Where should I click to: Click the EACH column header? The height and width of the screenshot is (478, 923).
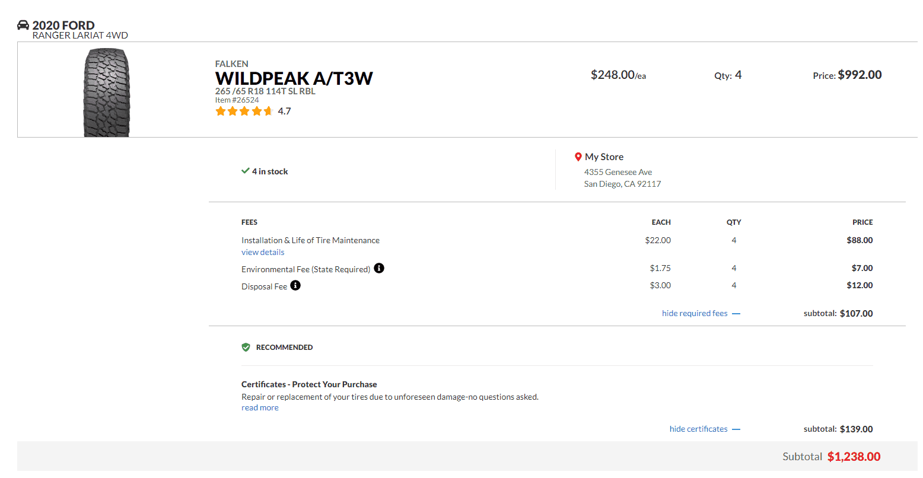(661, 222)
